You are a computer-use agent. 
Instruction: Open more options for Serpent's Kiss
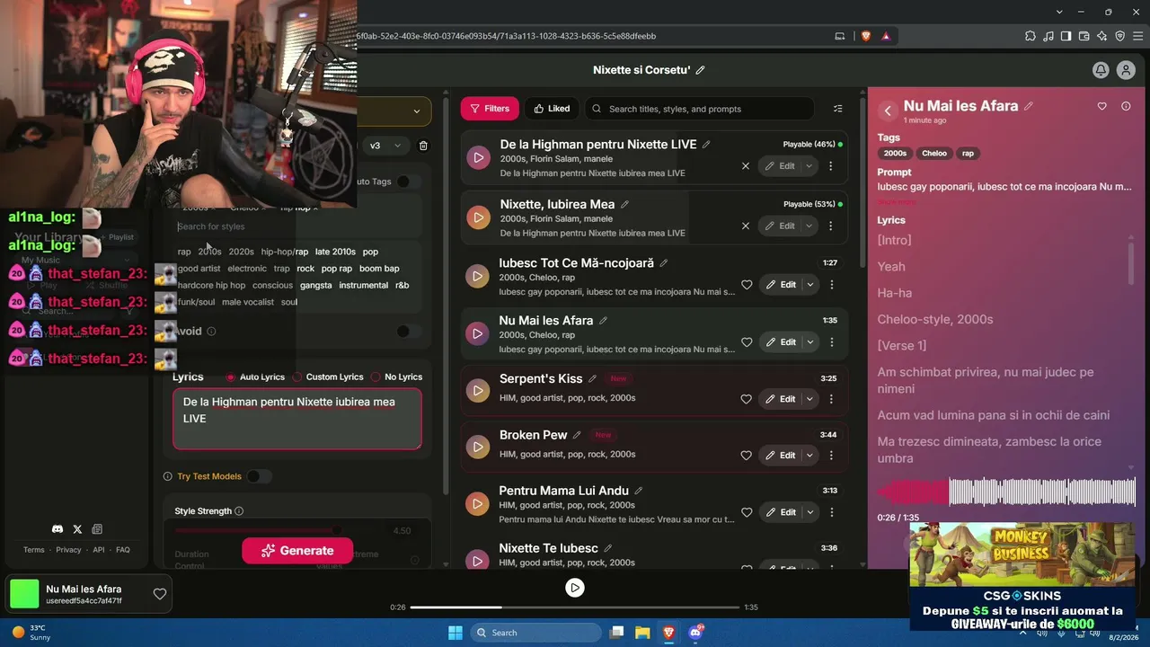tap(832, 399)
